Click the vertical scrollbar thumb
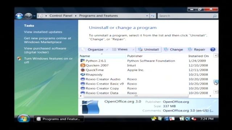This screenshot has width=232, height=130. pyautogui.click(x=216, y=82)
